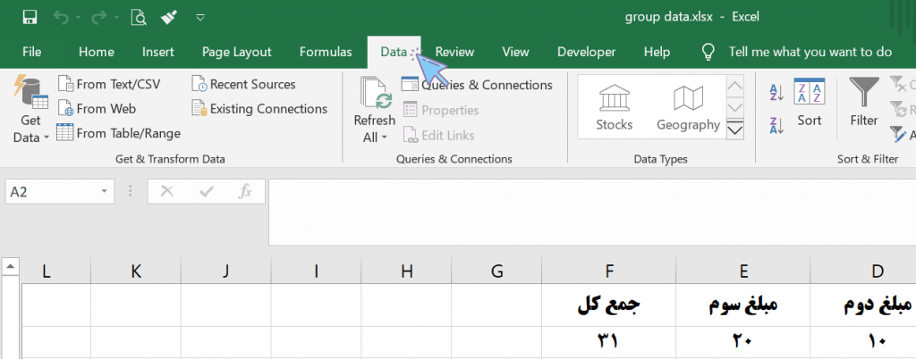Image resolution: width=916 pixels, height=359 pixels.
Task: Switch to the Formulas tab
Action: point(326,52)
